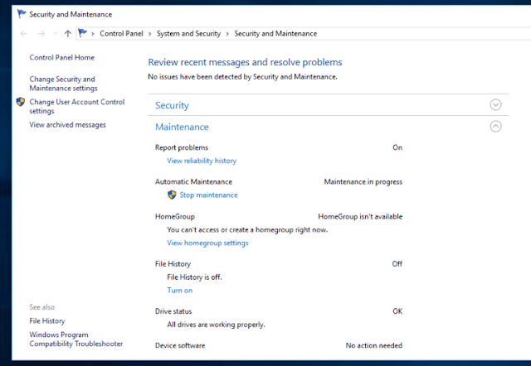531x366 pixels.
Task: Navigate up one level with the up arrow
Action: click(68, 33)
